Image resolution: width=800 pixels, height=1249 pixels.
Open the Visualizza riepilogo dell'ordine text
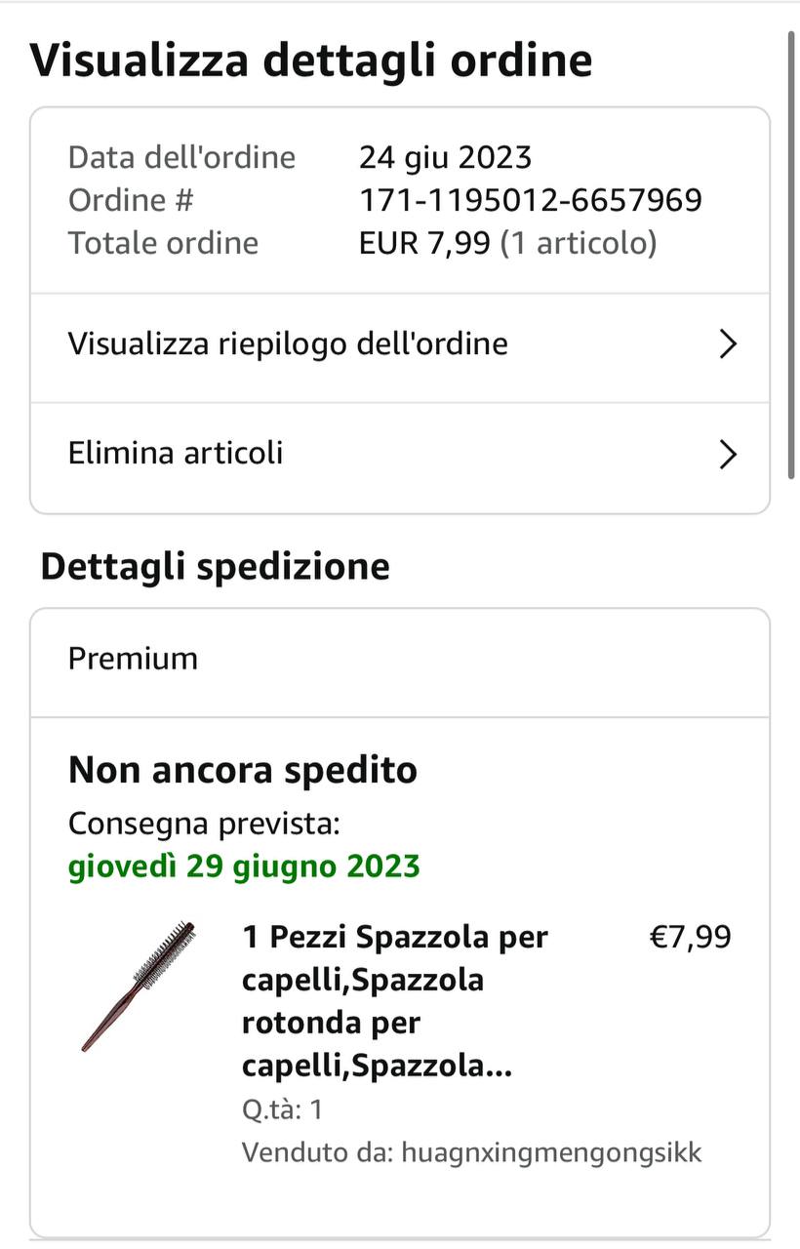[x=288, y=344]
